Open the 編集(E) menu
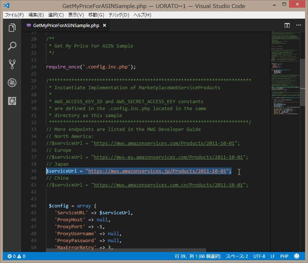The width and height of the screenshot is (308, 263). coord(36,15)
